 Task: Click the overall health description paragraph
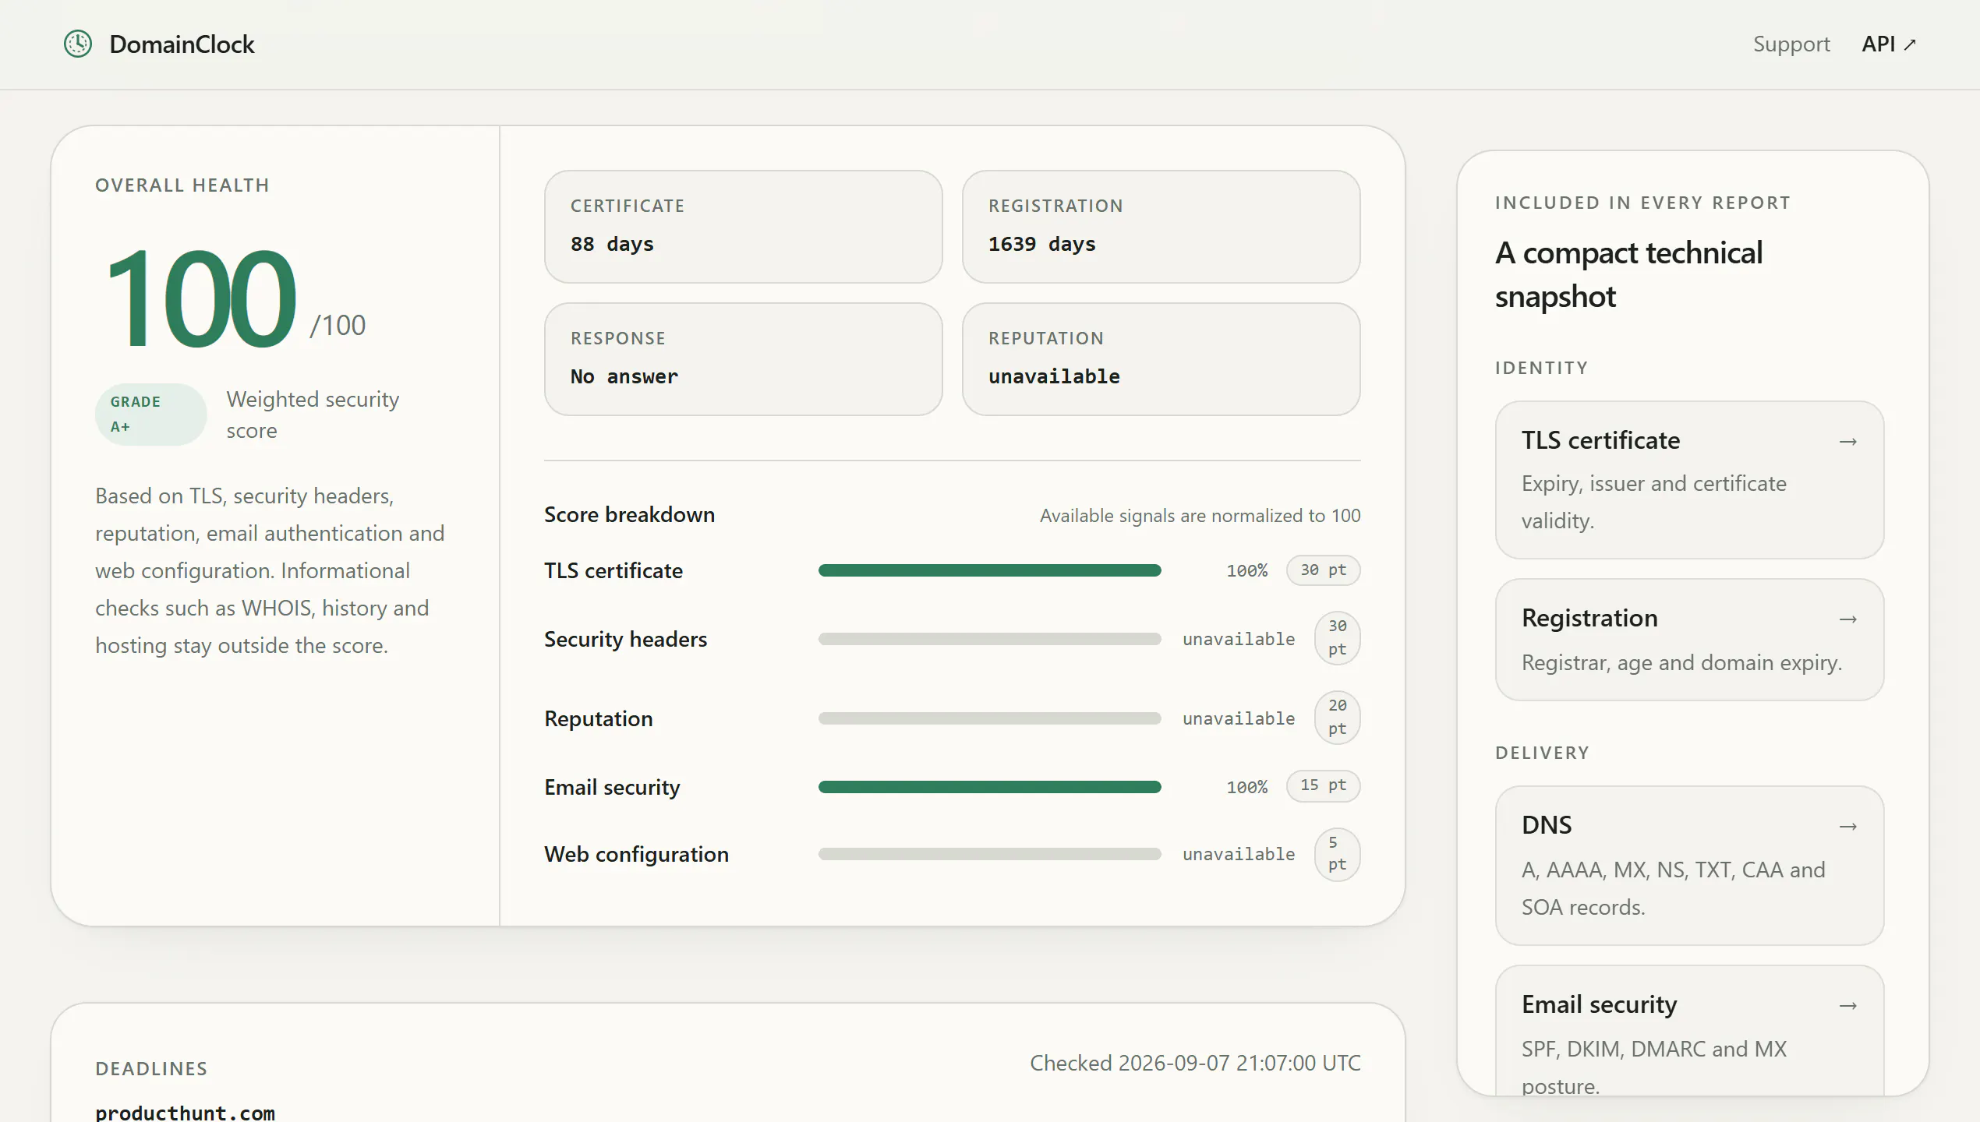tap(270, 571)
